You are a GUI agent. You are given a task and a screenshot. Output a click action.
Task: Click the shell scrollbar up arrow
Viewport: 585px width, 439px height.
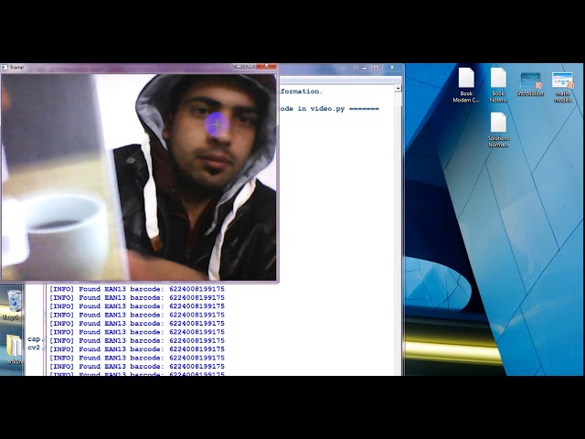point(399,89)
